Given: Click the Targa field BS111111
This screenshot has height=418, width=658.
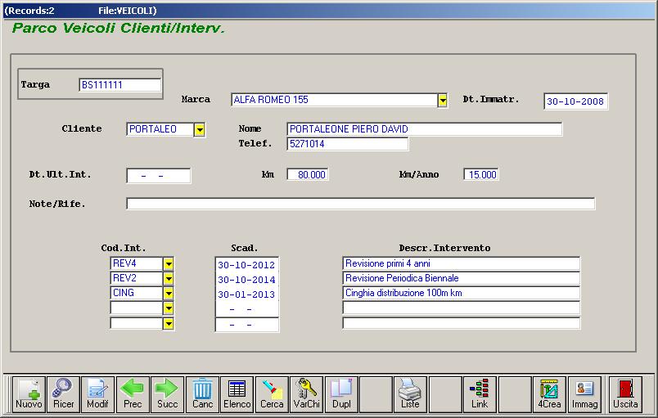Looking at the screenshot, I should pos(120,85).
